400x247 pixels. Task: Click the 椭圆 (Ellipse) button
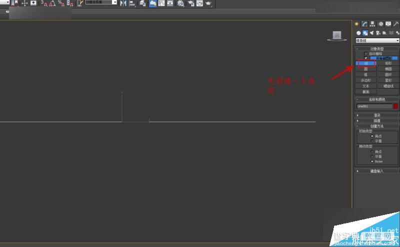[388, 69]
